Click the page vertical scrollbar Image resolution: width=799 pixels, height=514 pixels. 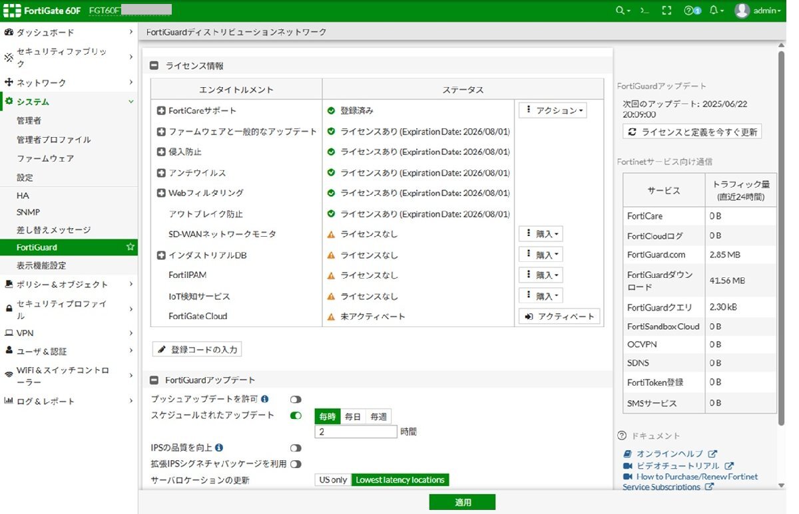782,238
